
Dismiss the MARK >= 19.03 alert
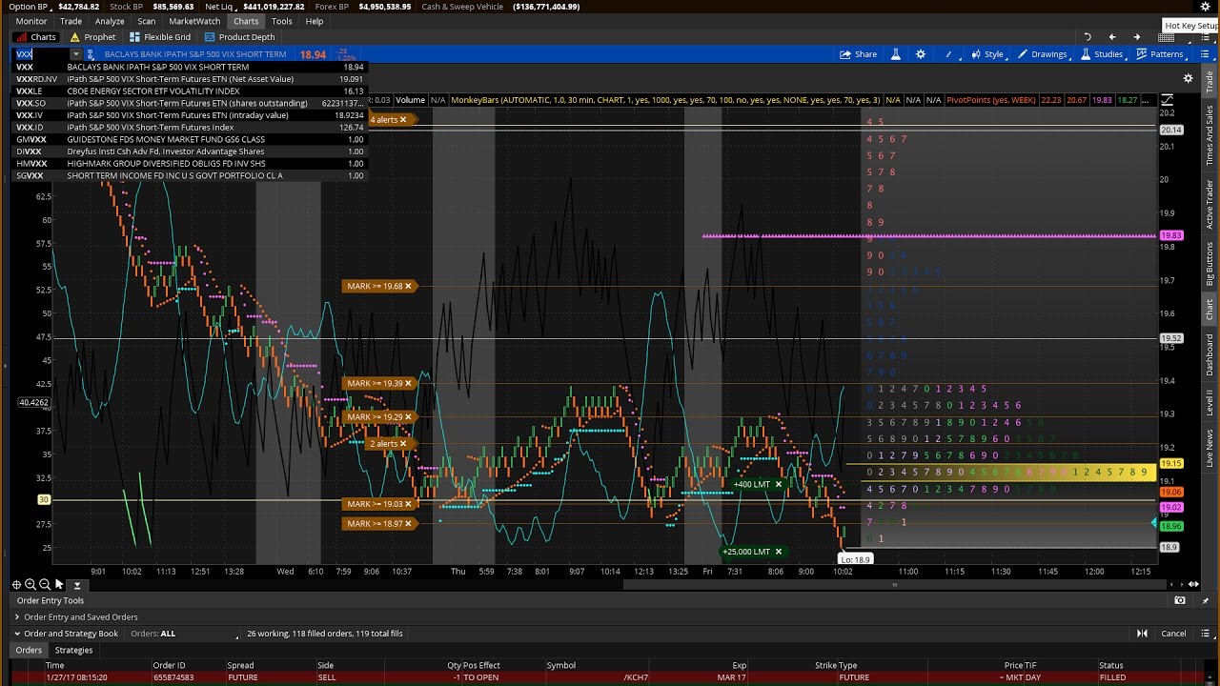pyautogui.click(x=409, y=504)
